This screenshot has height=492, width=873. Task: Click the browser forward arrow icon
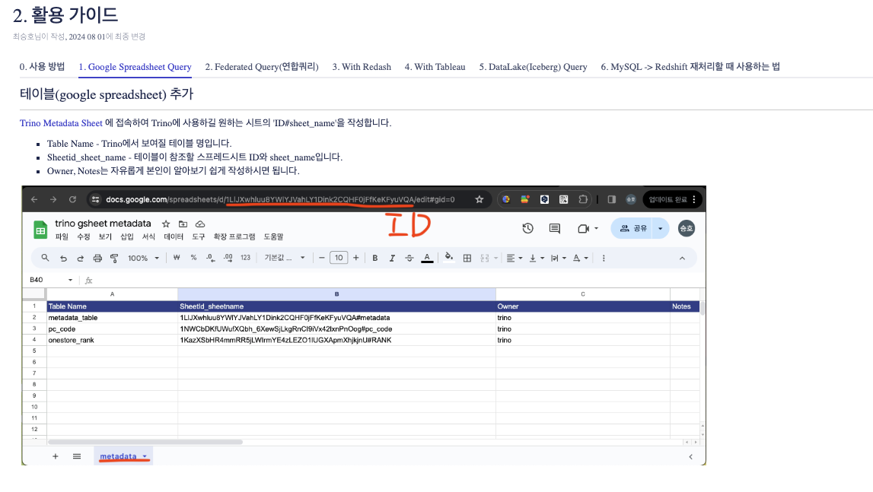click(x=53, y=199)
